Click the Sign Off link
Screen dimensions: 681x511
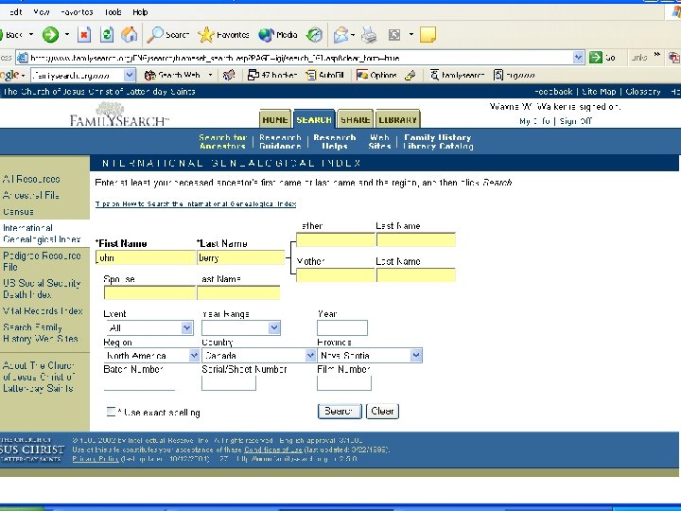click(x=575, y=121)
